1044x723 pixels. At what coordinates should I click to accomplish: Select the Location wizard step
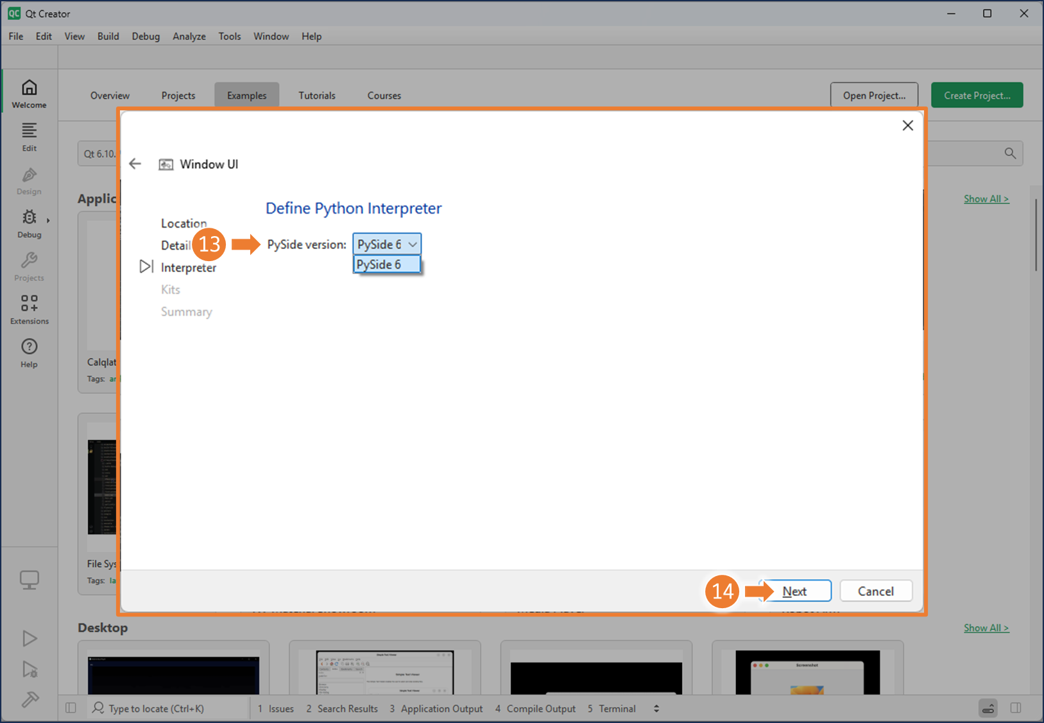(184, 223)
